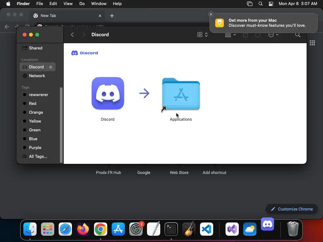Screen dimensions: 323x242
Task: Open Launchpad from the Dock
Action: click(x=48, y=229)
